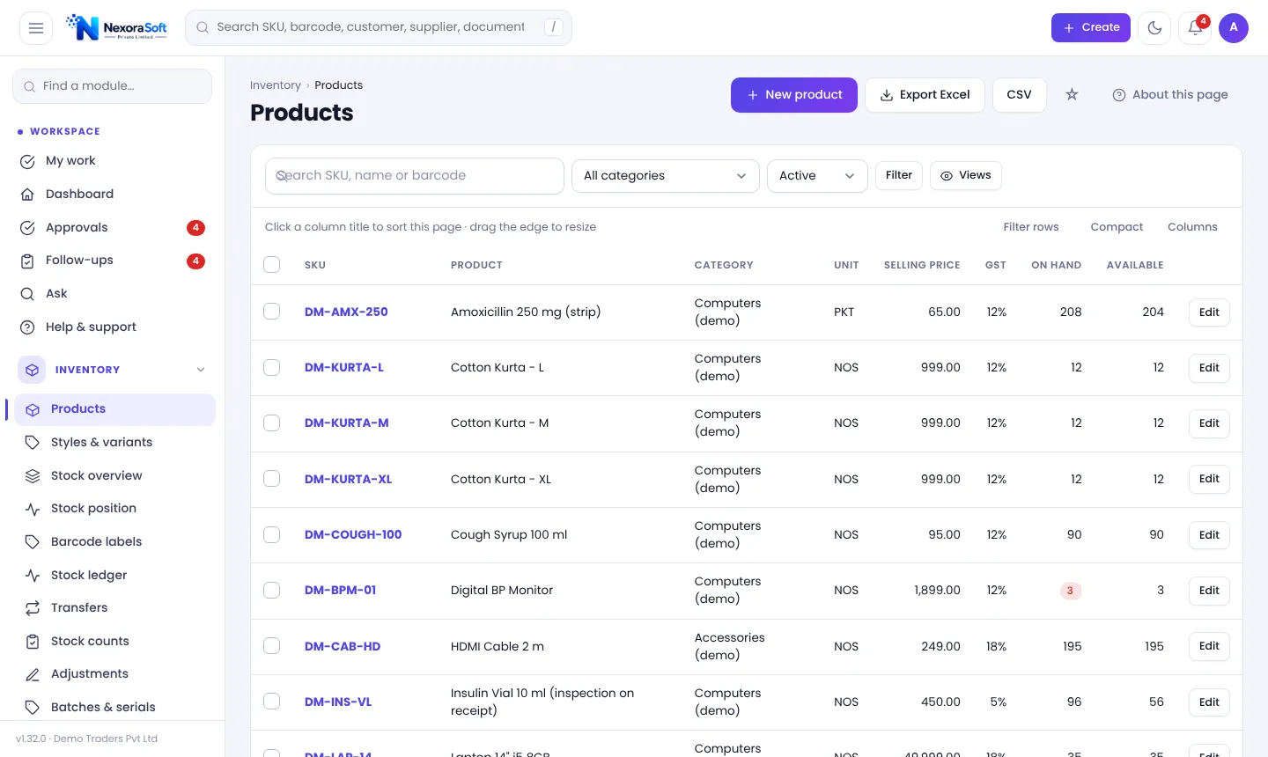The width and height of the screenshot is (1268, 757).
Task: Tick the checkbox for DM-KURTA-L
Action: point(272,367)
